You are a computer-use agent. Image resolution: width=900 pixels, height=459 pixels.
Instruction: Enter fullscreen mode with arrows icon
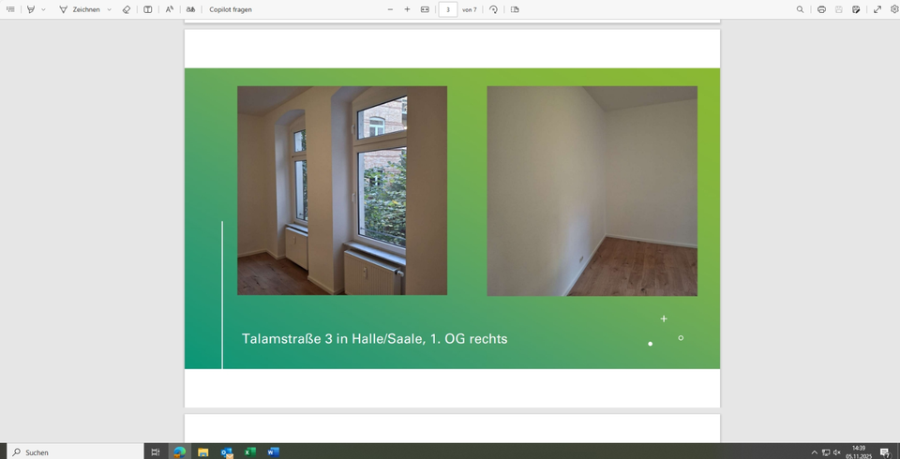click(x=877, y=9)
